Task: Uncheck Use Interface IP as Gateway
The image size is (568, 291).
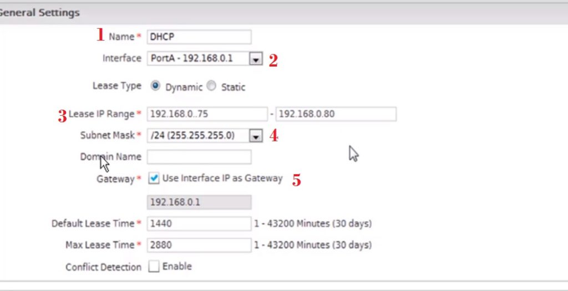Action: pyautogui.click(x=154, y=179)
